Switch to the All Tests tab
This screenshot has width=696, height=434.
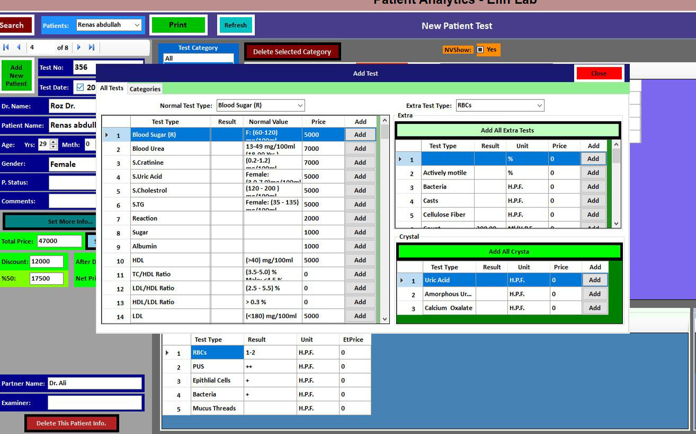tap(112, 88)
